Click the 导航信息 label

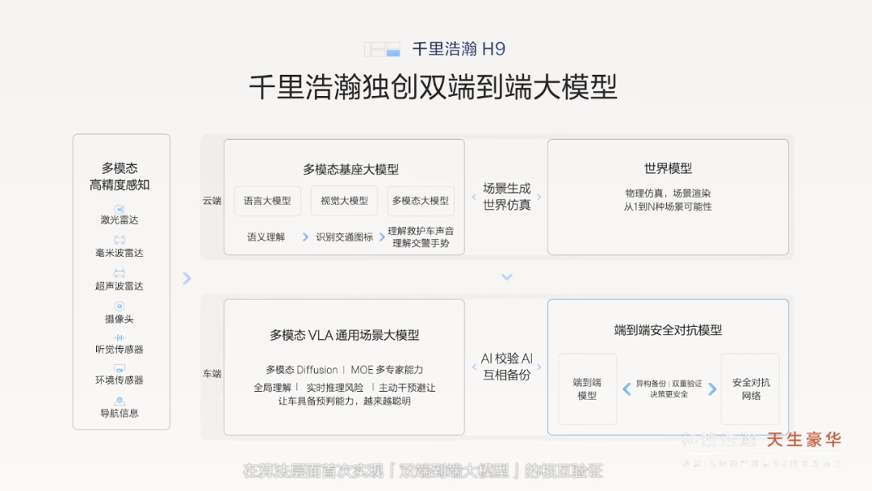(119, 413)
